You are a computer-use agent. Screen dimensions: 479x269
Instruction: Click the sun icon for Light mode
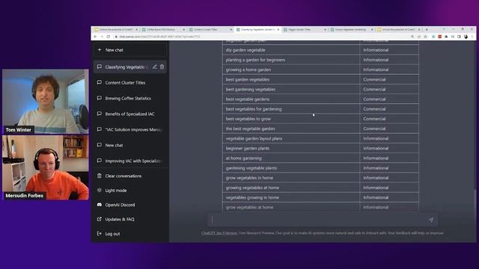pyautogui.click(x=100, y=190)
